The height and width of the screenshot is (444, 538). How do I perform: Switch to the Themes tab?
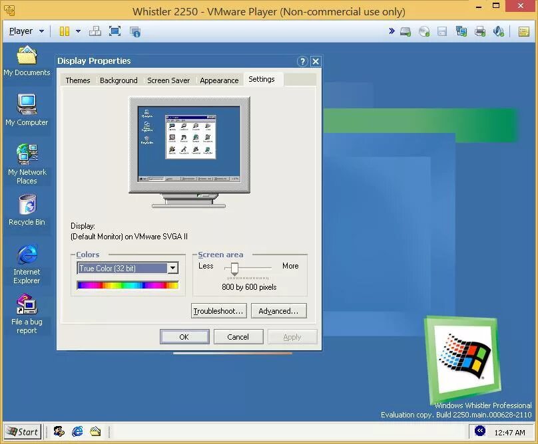coord(78,80)
